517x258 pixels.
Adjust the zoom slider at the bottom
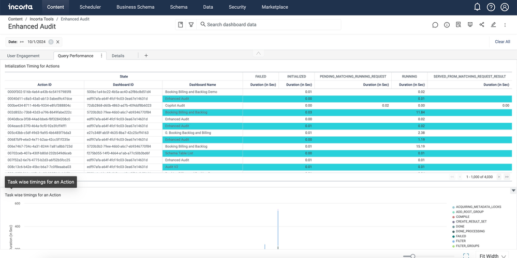coord(412,256)
